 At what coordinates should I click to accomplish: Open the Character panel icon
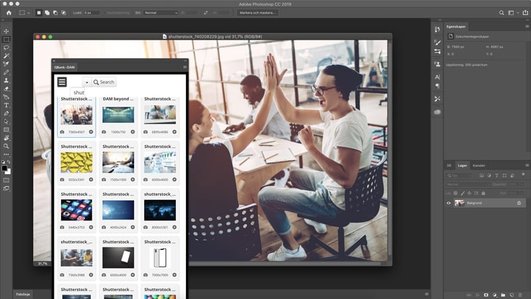(437, 77)
